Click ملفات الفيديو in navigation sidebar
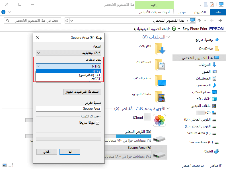This screenshot has width=226, height=169. pos(204,106)
